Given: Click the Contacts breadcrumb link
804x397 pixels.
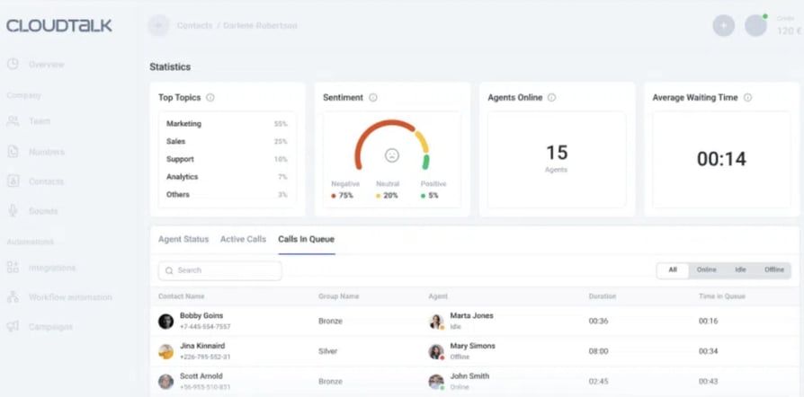Looking at the screenshot, I should coord(194,25).
